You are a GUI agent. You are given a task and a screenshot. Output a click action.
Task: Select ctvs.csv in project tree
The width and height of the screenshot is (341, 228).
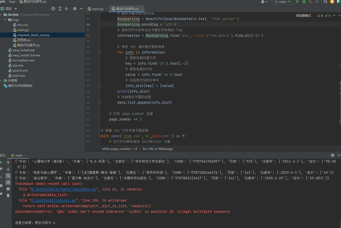pos(23,25)
